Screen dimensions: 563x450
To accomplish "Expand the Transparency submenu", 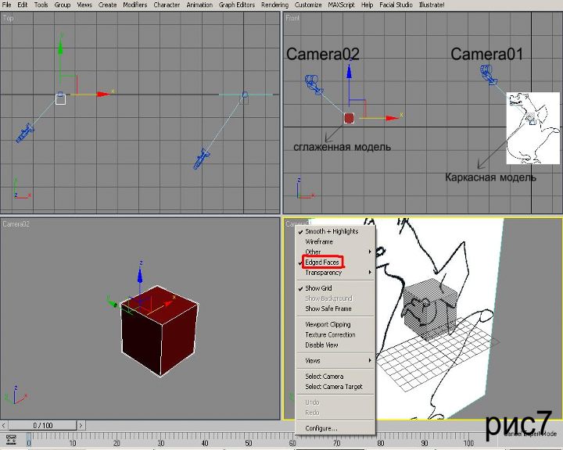I will click(x=324, y=273).
